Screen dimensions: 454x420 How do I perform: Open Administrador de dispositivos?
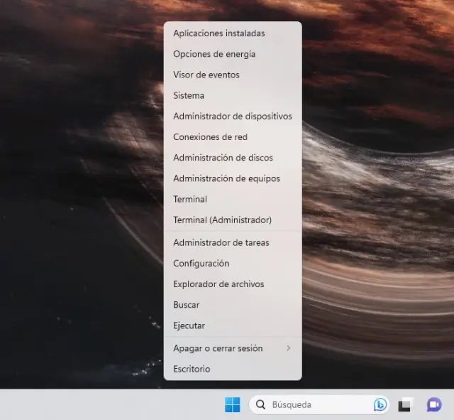coord(232,116)
